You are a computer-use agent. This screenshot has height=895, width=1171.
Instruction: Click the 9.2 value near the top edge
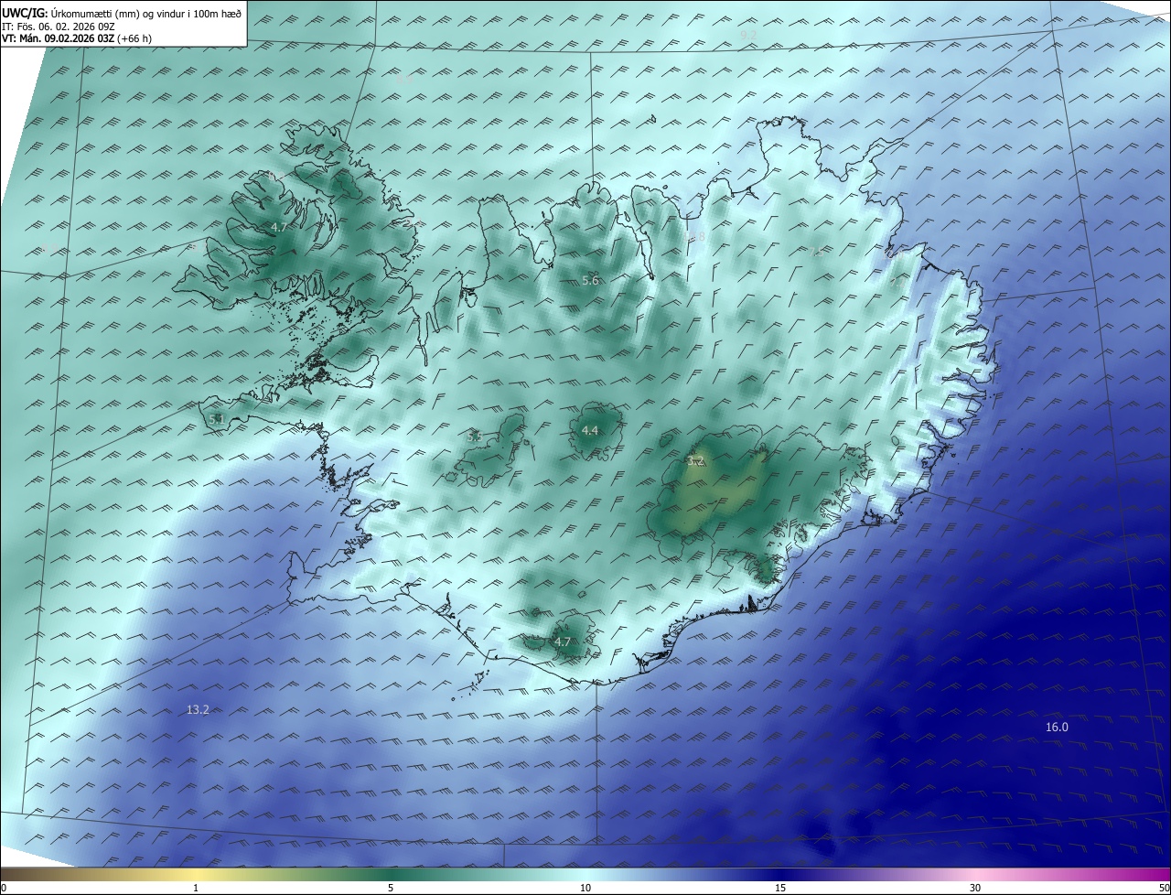click(749, 34)
